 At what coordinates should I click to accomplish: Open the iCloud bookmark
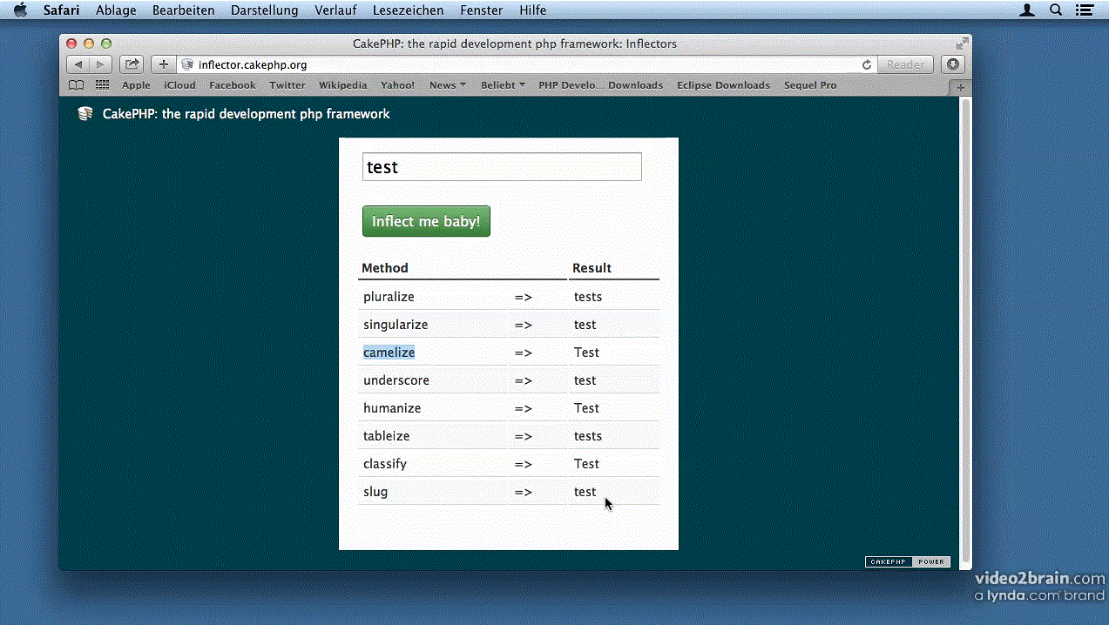click(x=179, y=85)
